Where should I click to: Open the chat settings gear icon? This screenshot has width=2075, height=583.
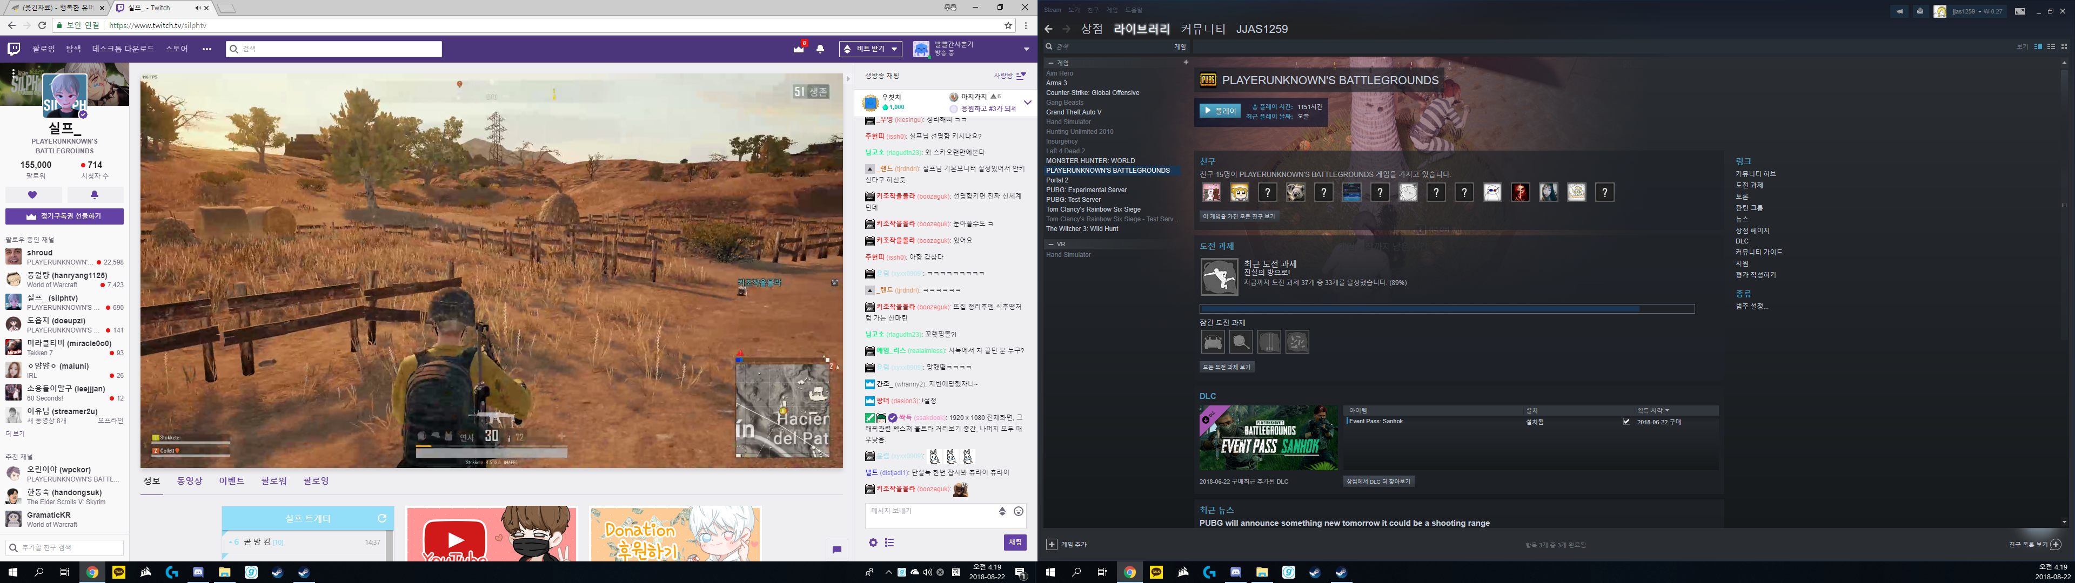pos(872,543)
